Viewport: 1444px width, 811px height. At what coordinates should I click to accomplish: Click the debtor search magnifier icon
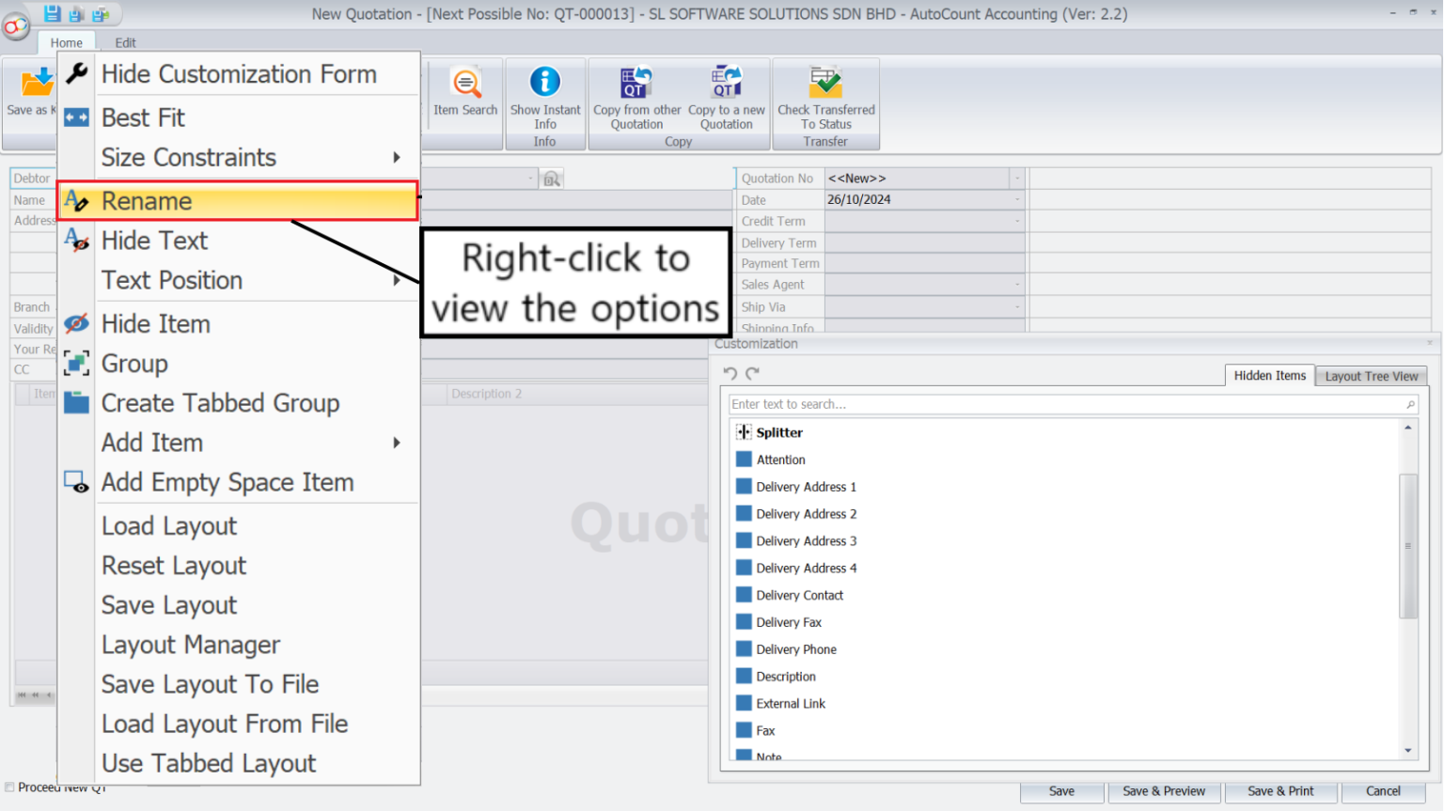tap(552, 179)
